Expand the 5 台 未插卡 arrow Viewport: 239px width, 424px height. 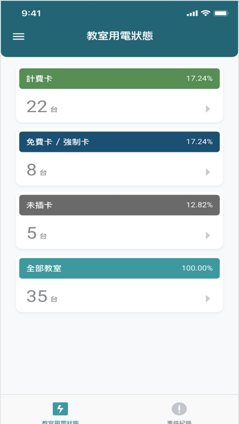click(x=208, y=235)
